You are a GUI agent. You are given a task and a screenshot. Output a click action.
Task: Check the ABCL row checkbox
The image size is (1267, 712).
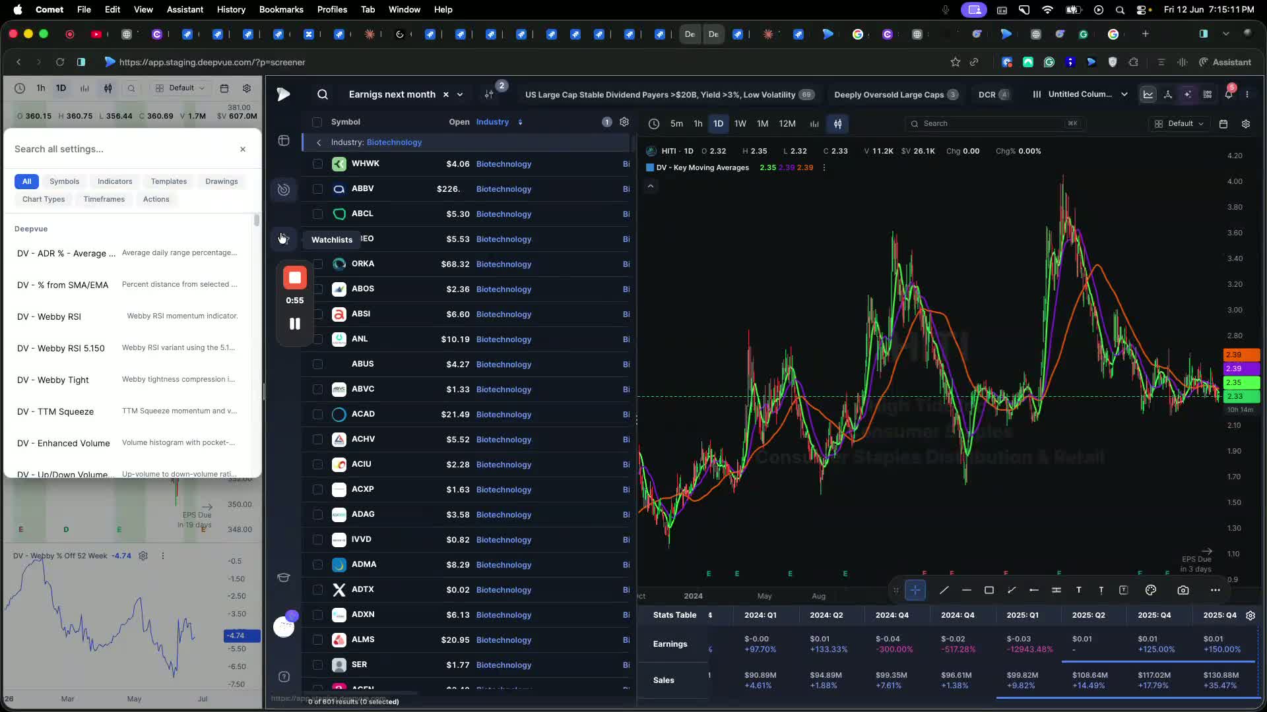click(317, 214)
